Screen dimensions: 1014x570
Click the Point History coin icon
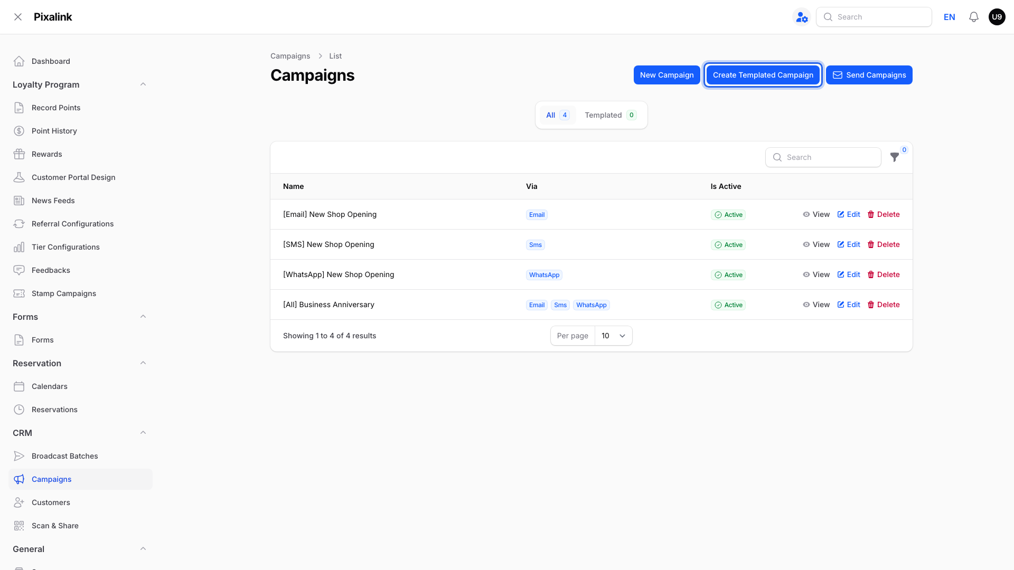click(x=19, y=131)
